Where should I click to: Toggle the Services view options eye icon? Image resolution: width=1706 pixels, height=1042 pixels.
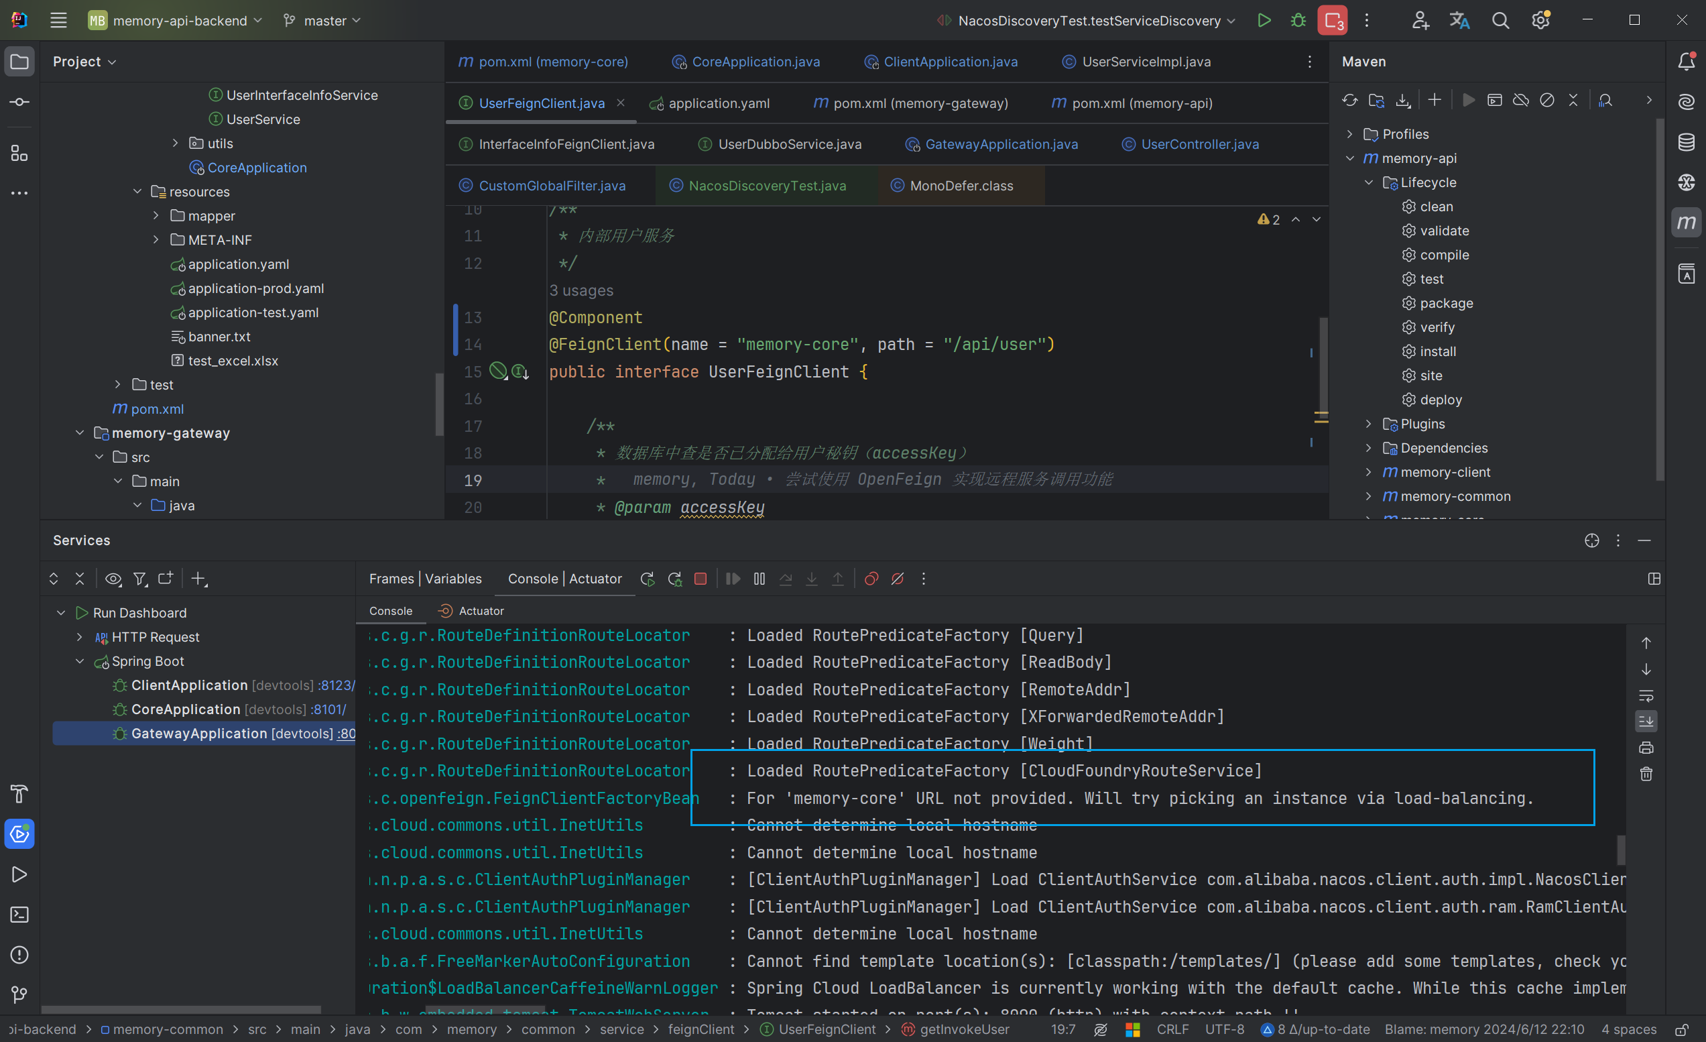point(113,579)
